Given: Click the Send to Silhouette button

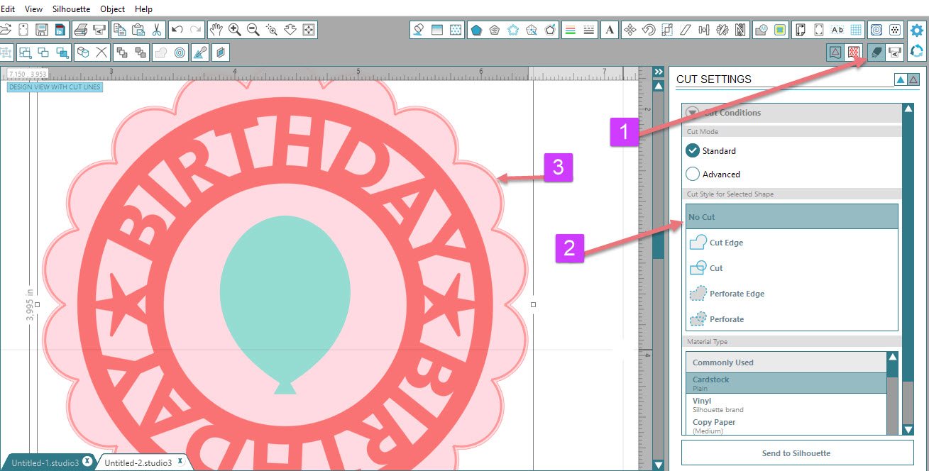Looking at the screenshot, I should click(797, 453).
